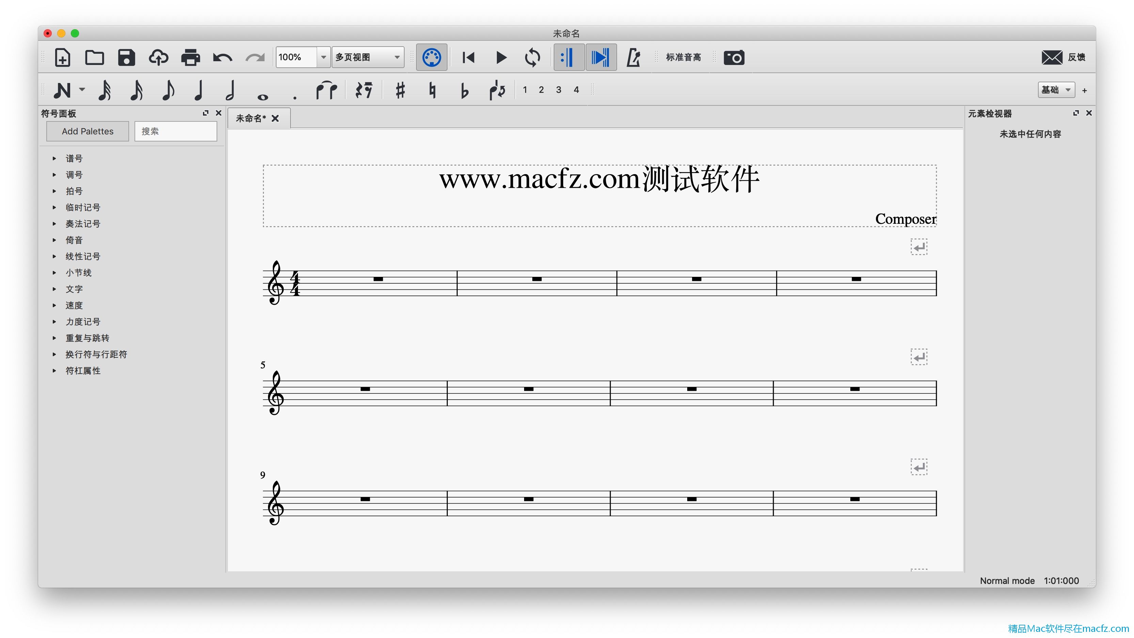
Task: Focus the palette 搜索 search field
Action: [x=176, y=131]
